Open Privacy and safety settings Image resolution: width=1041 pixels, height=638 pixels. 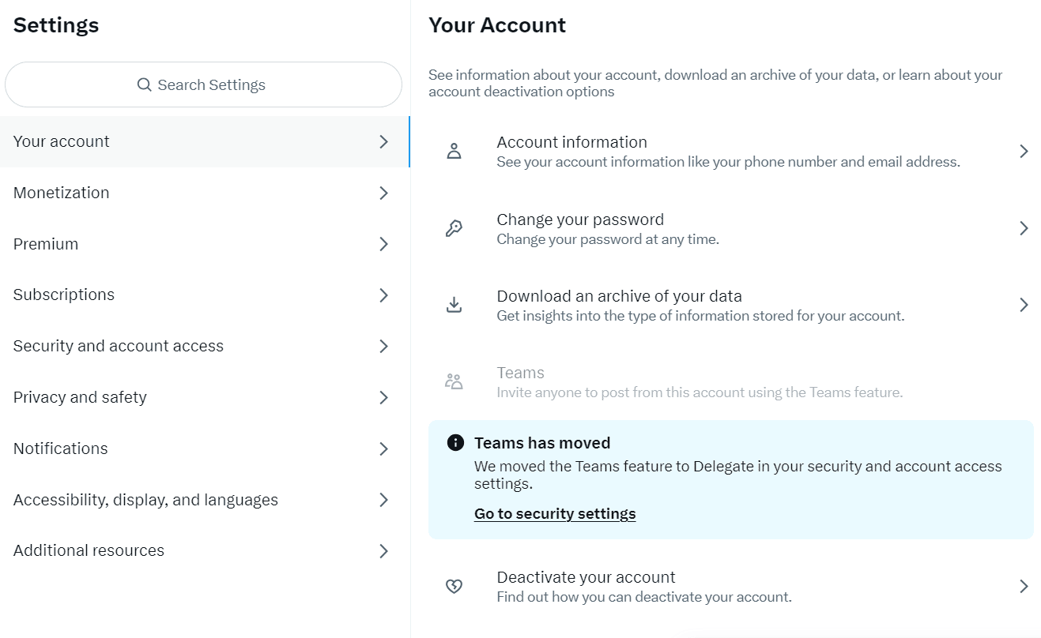click(205, 397)
